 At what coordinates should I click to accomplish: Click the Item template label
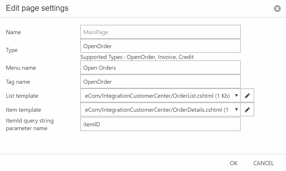click(23, 110)
